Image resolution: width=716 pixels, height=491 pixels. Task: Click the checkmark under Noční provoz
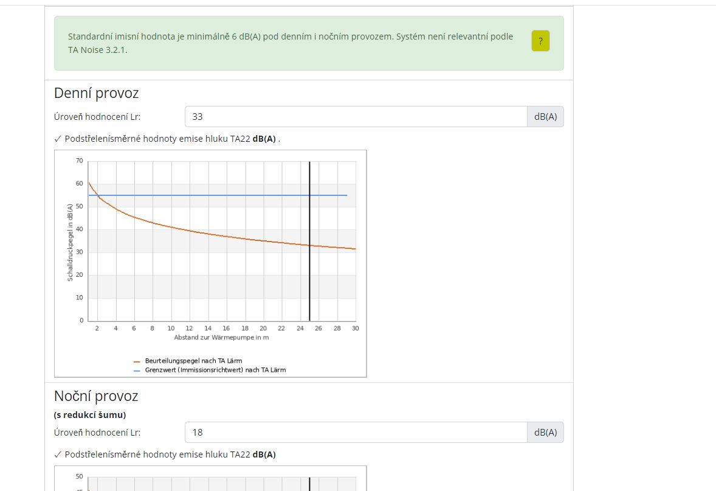coord(58,454)
